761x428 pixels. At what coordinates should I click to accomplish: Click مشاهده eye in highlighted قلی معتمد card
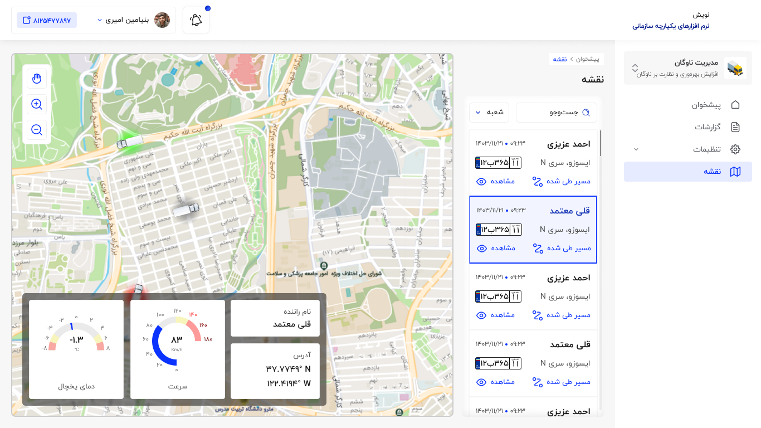(482, 248)
